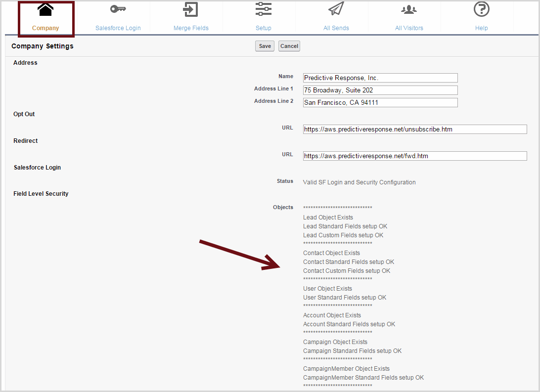Open the Salesforce Login tab label
Viewport: 540px width, 392px height.
[118, 28]
